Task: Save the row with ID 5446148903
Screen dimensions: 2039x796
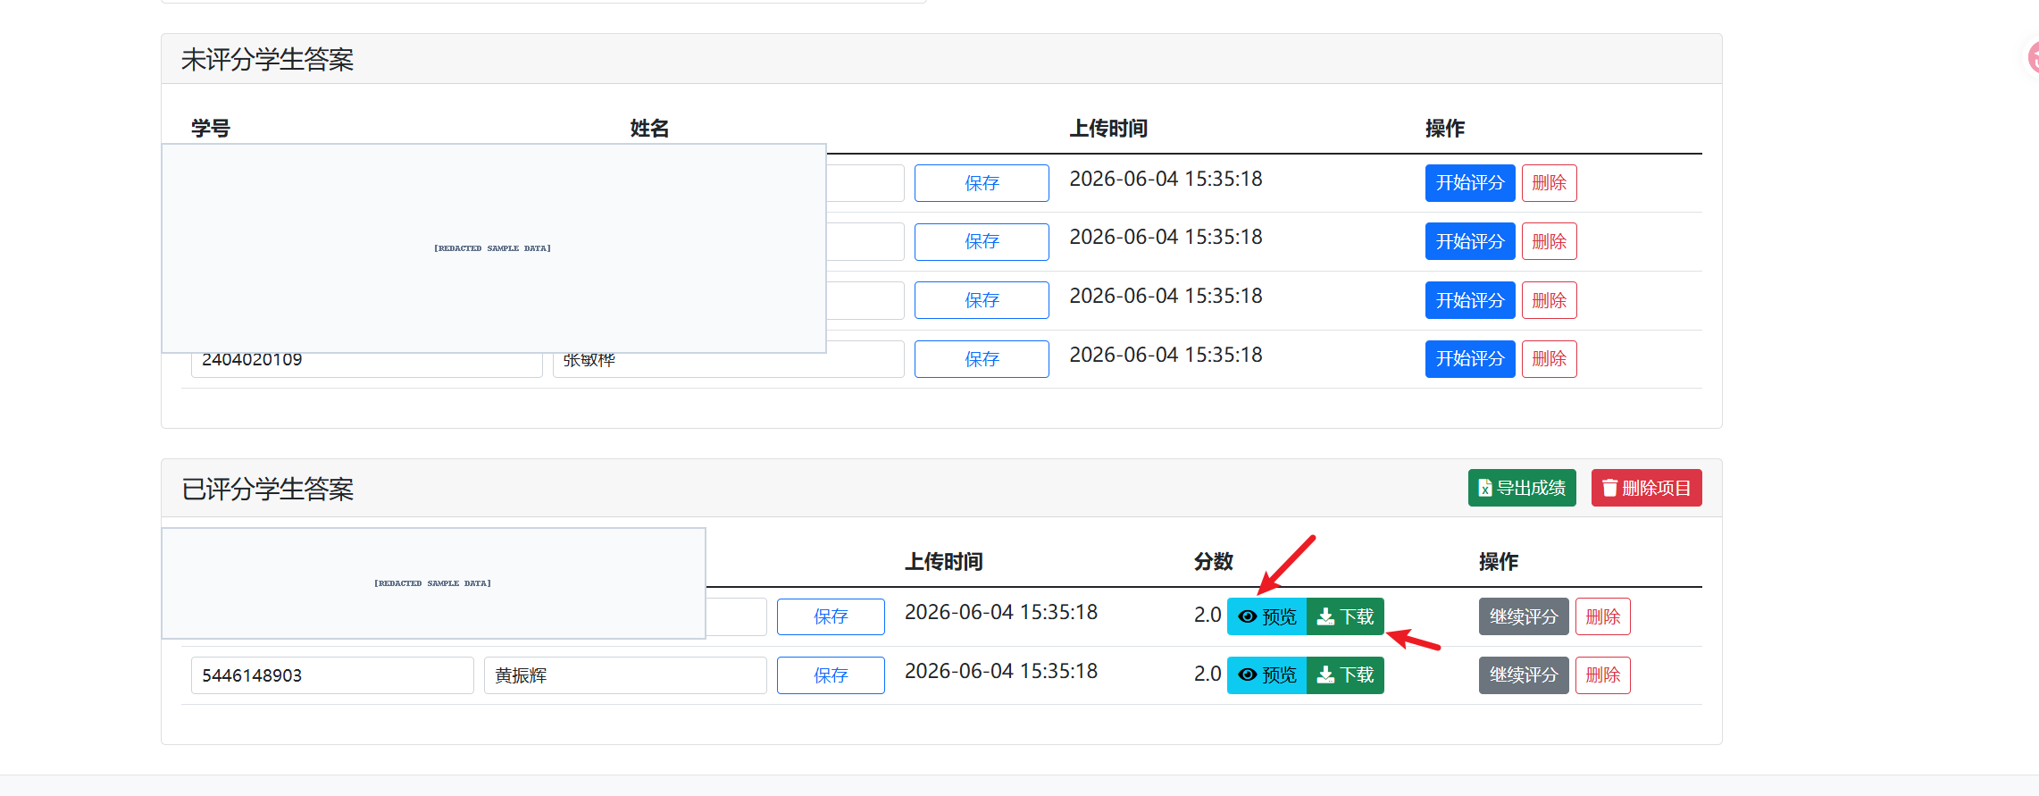Action: (x=831, y=675)
